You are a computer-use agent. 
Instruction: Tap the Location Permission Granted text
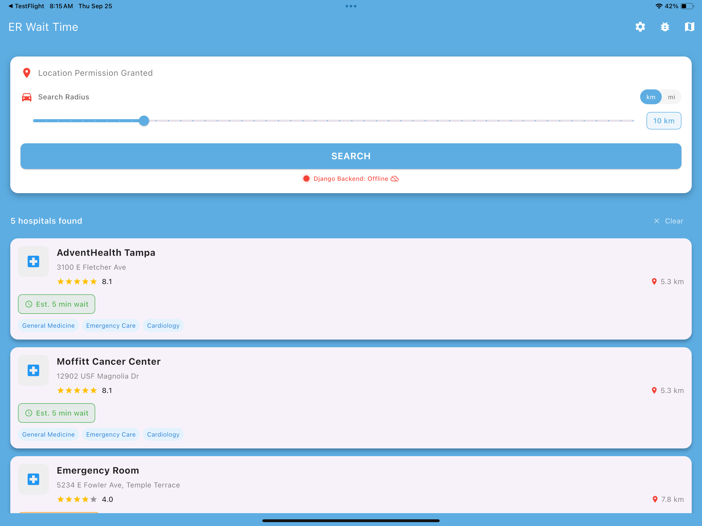[95, 73]
